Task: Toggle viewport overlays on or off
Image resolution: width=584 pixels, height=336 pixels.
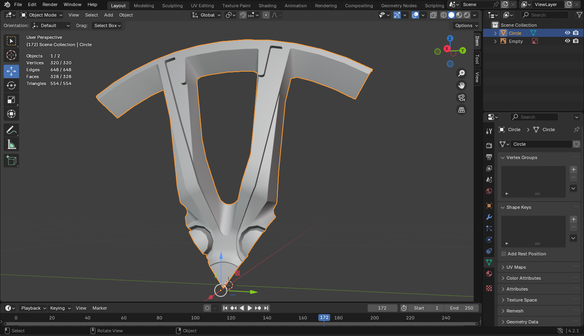Action: click(415, 15)
